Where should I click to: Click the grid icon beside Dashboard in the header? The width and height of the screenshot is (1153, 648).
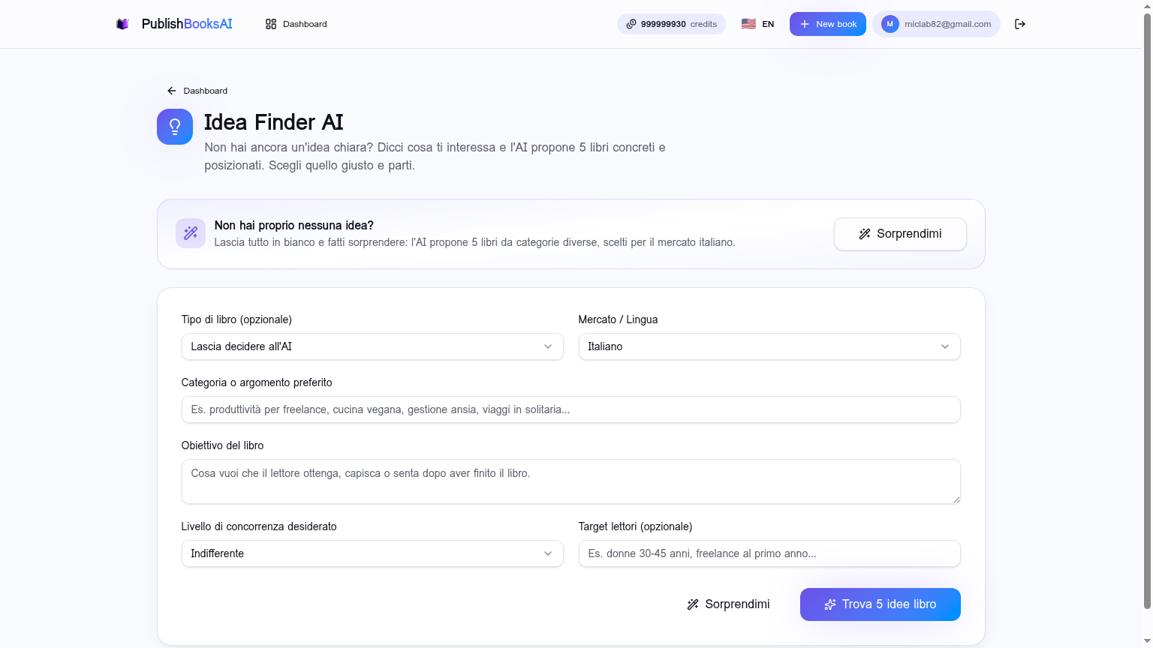click(271, 24)
